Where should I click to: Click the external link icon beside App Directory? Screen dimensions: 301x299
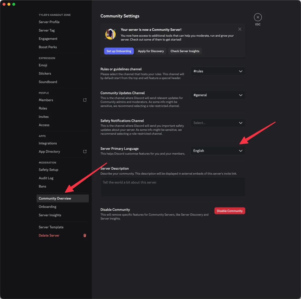[85, 152]
